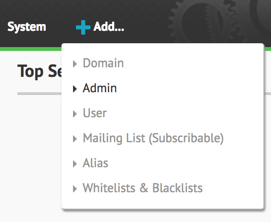The width and height of the screenshot is (271, 222).
Task: Click the dark arrow beside Admin
Action: (75, 89)
